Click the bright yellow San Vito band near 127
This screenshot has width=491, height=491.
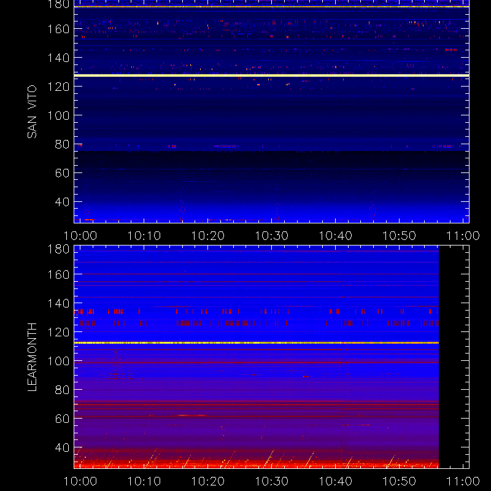[x=271, y=75]
